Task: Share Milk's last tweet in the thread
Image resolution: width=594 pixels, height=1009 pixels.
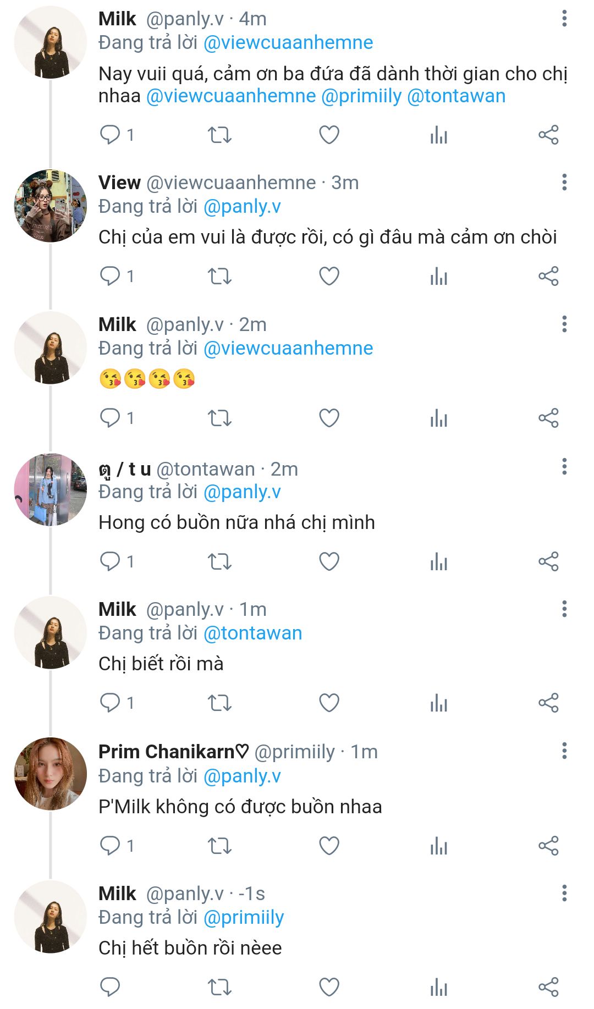Action: [x=548, y=987]
